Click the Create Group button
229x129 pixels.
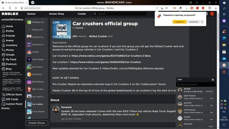tap(36, 123)
